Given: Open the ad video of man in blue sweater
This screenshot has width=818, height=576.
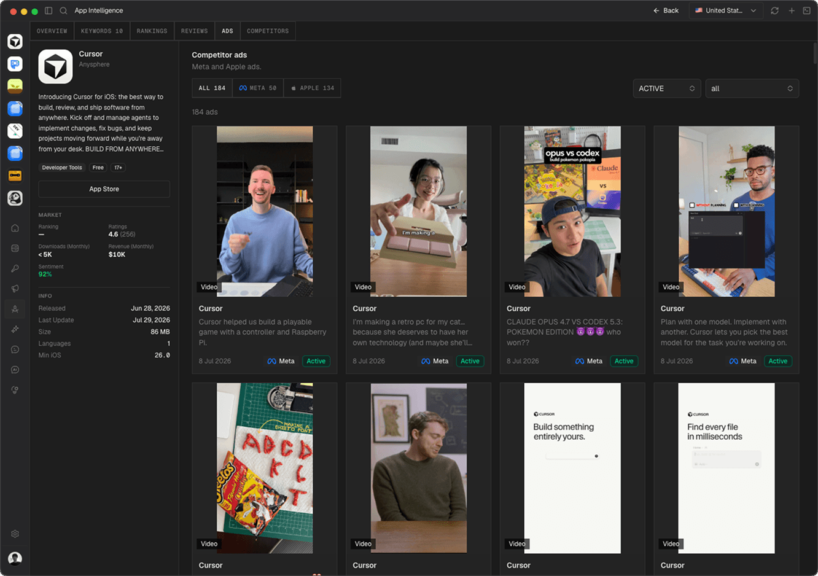Looking at the screenshot, I should pos(265,211).
